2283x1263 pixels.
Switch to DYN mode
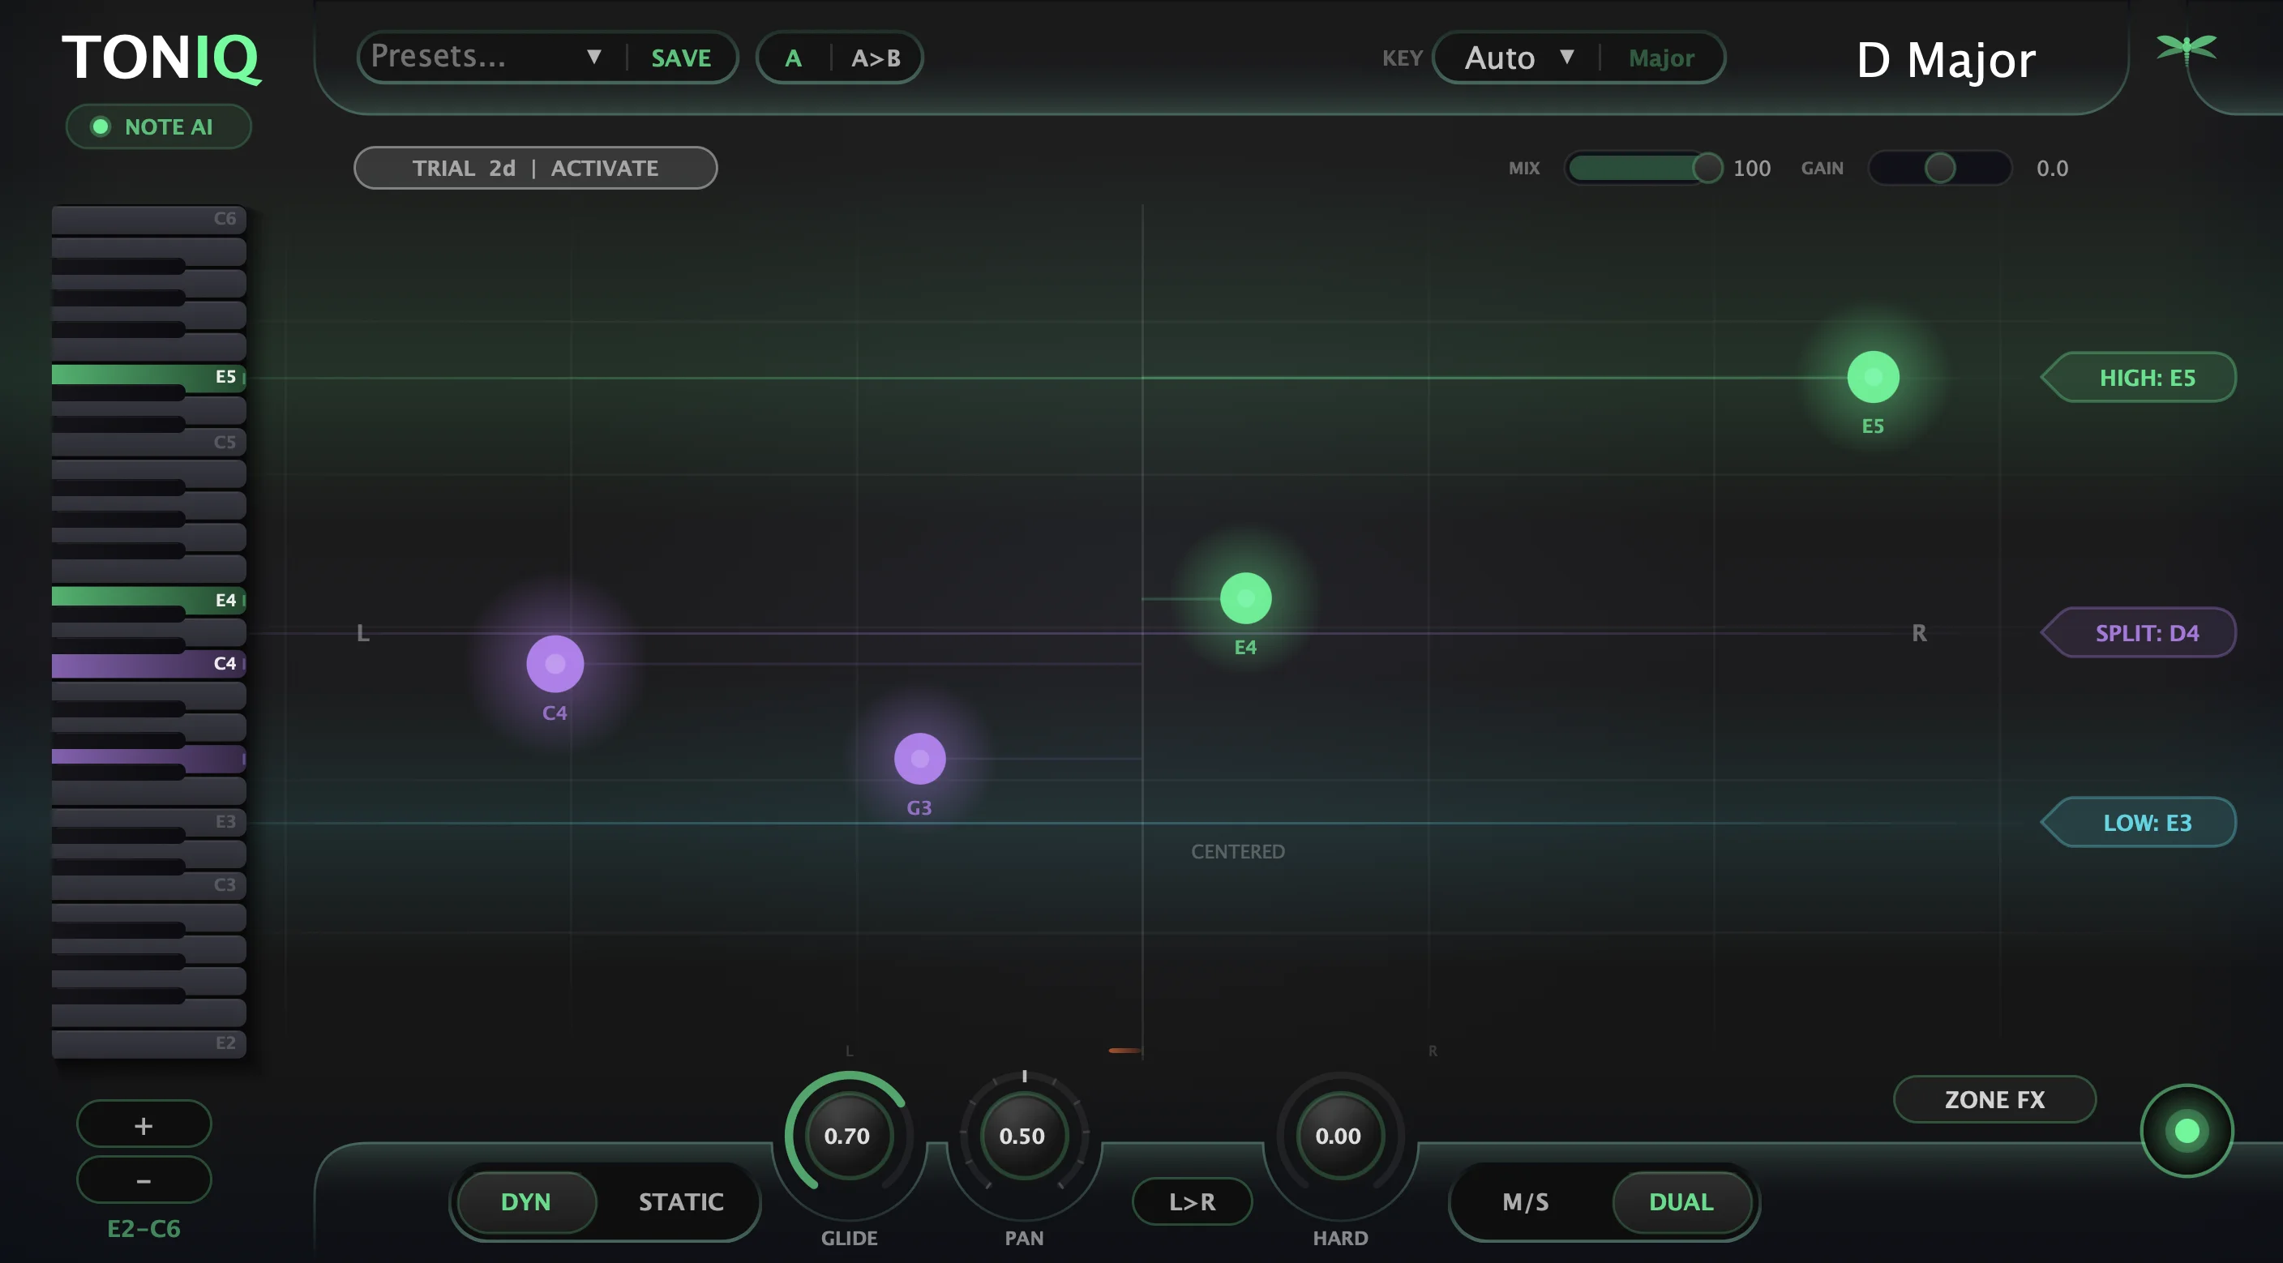tap(525, 1202)
